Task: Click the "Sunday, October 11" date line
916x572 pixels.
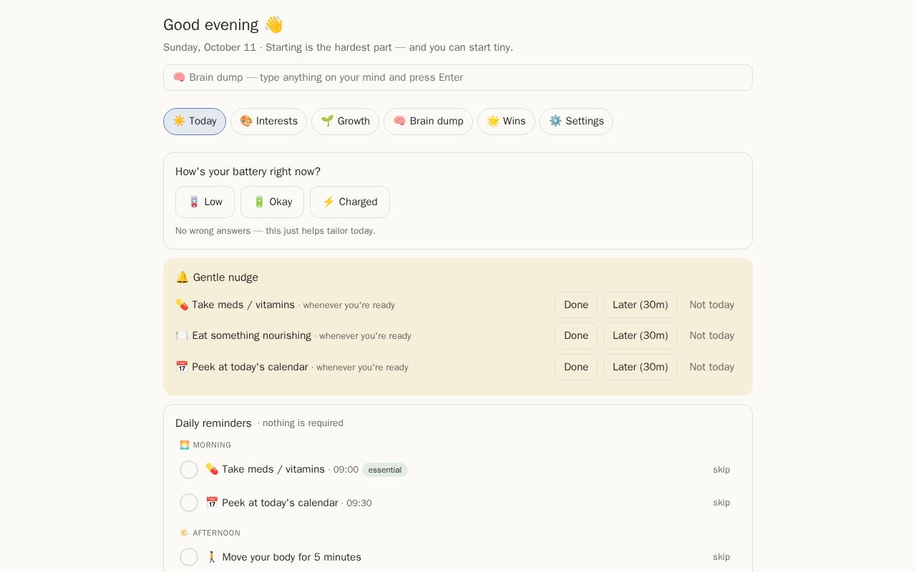Action: pyautogui.click(x=210, y=47)
